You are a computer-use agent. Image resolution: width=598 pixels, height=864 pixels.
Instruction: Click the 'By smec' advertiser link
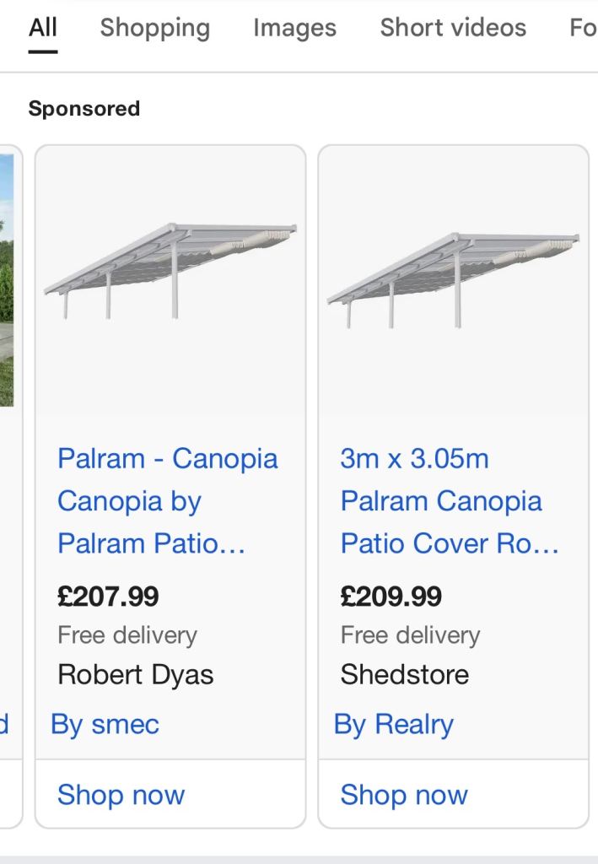point(104,724)
